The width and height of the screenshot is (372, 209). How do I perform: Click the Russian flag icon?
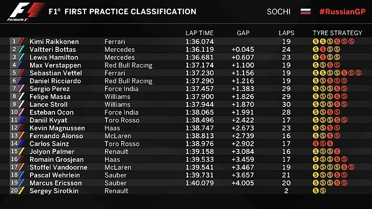coord(306,11)
